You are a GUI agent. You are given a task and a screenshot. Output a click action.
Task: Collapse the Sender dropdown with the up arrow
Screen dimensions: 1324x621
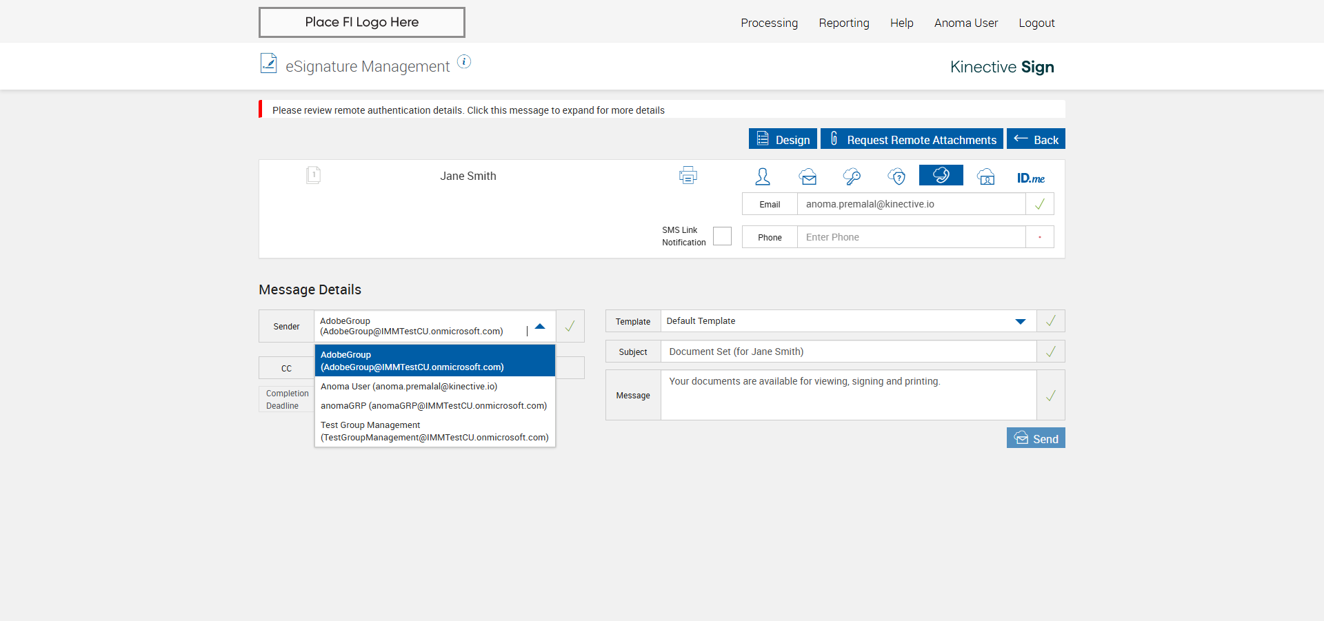(540, 326)
